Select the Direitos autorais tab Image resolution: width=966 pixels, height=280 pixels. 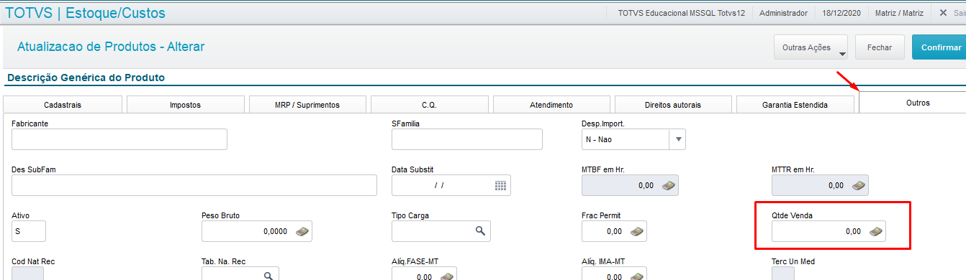click(673, 105)
